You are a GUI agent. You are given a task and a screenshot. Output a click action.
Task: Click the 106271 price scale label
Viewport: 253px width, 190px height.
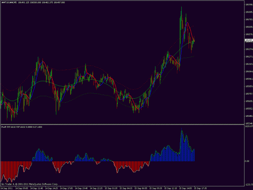pos(249,57)
